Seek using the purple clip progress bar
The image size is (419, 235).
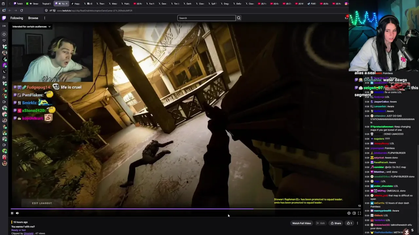[x=186, y=209]
